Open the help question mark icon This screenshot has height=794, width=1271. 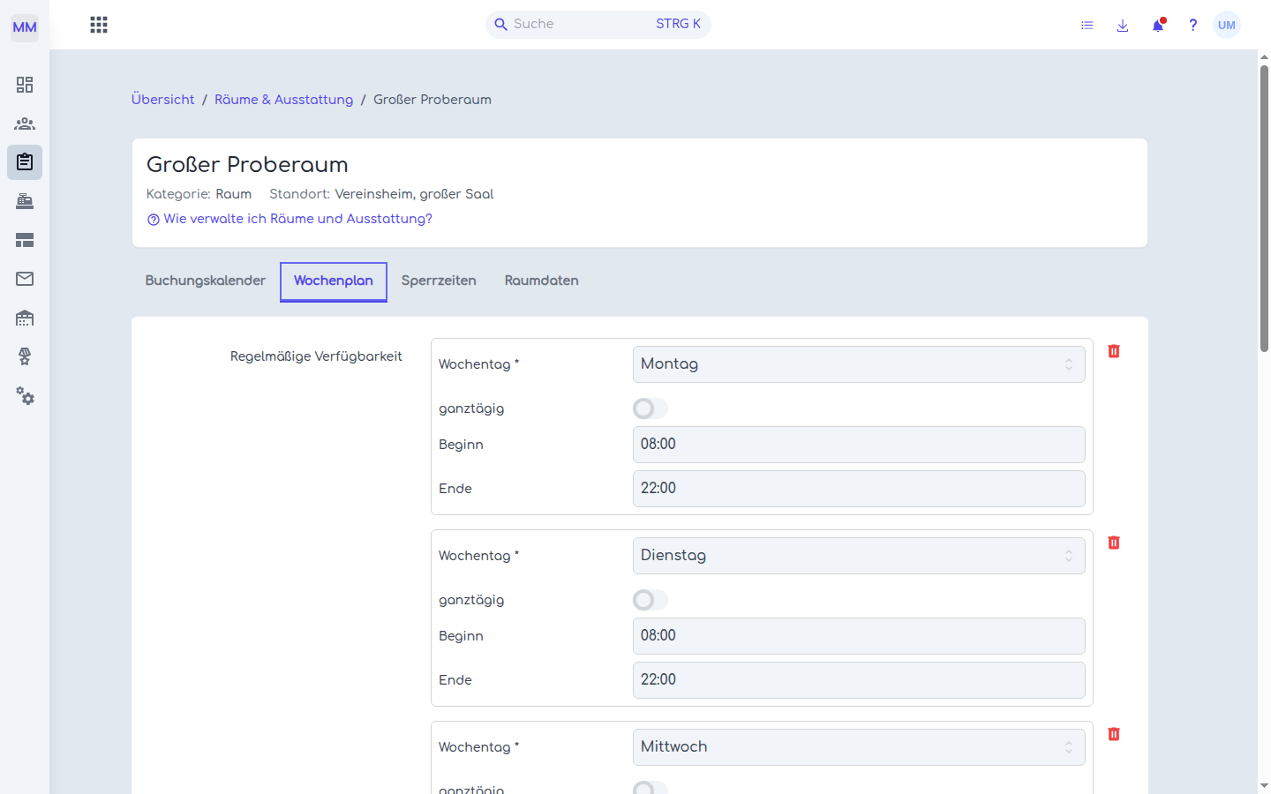(1193, 25)
